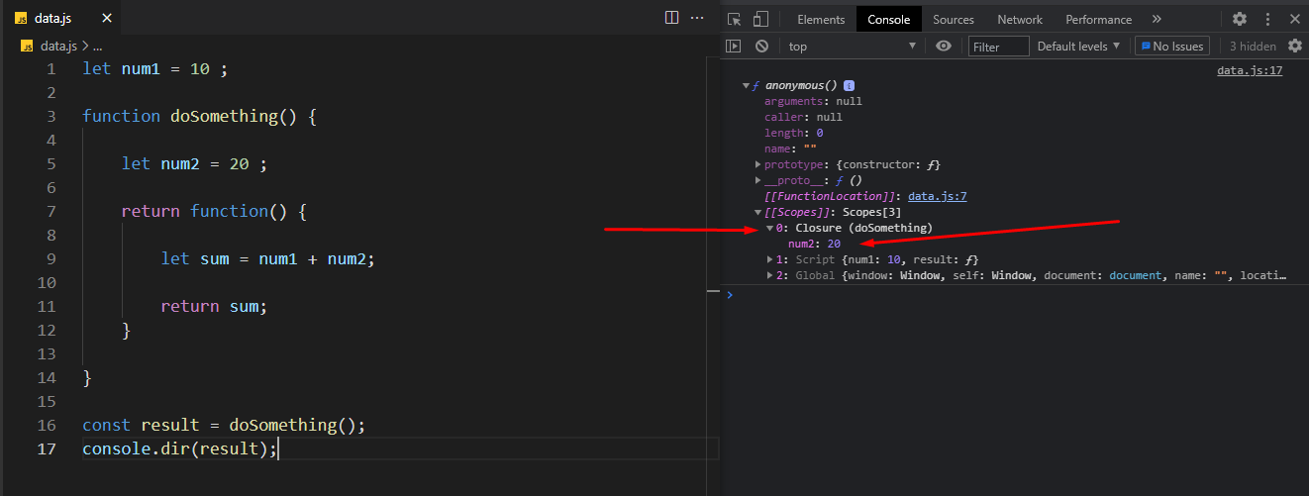Click line number 3 in gutter
Image resolution: width=1309 pixels, height=496 pixels.
click(51, 116)
